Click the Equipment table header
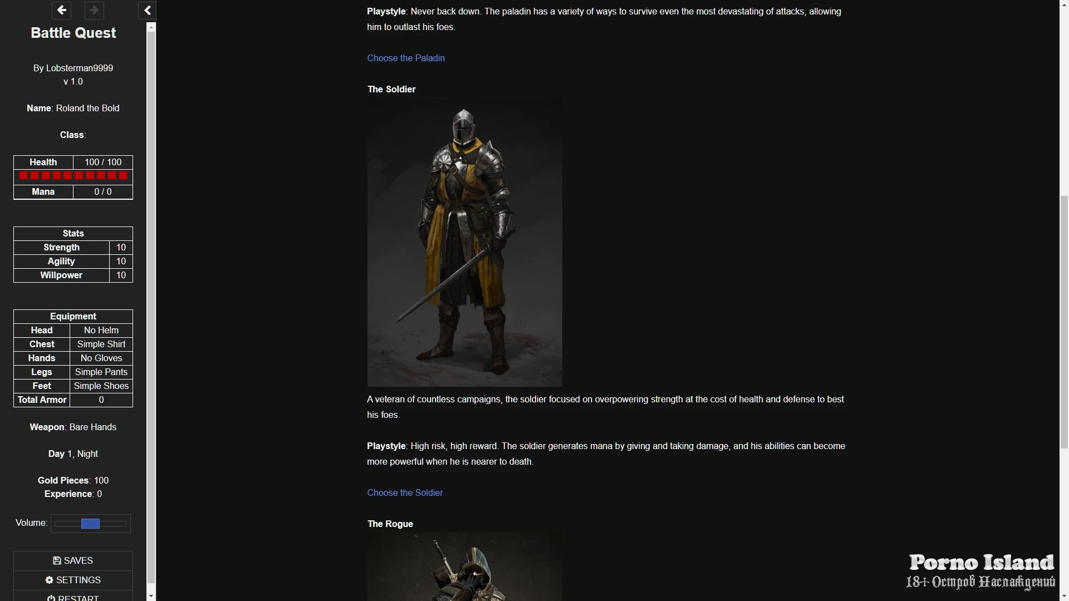The width and height of the screenshot is (1069, 601). (73, 316)
